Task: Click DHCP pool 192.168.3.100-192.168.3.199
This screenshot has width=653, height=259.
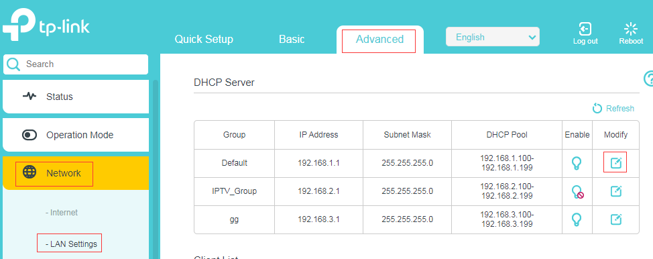Action: pyautogui.click(x=507, y=219)
